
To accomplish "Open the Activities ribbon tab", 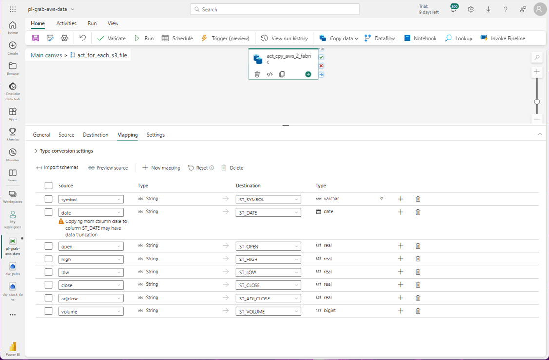I will [66, 23].
